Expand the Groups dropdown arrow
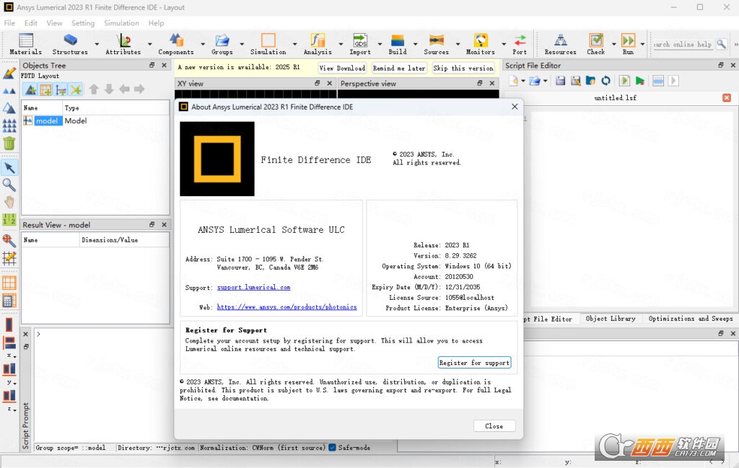Viewport: 739px width, 468px height. pos(242,44)
